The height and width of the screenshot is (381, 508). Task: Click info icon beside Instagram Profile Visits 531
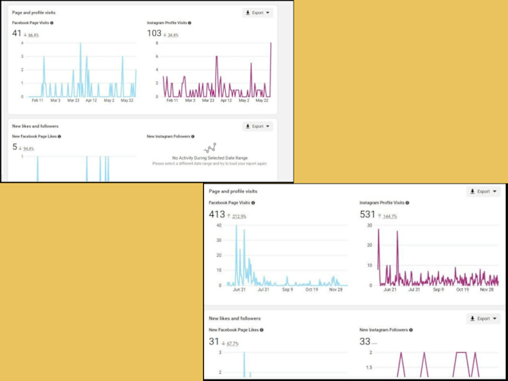tap(407, 202)
